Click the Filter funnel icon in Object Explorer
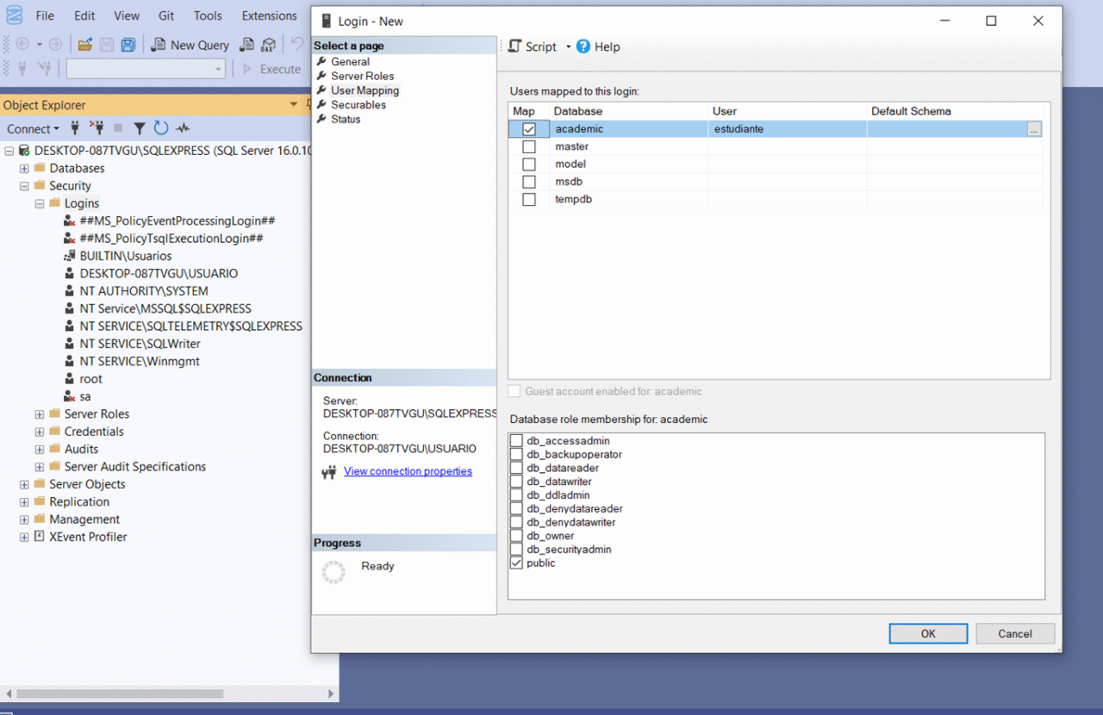1103x715 pixels. (139, 128)
